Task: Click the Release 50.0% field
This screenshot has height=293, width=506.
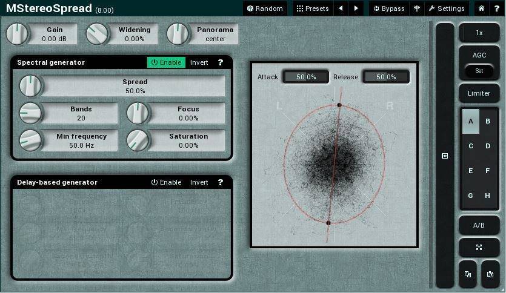Action: point(386,77)
